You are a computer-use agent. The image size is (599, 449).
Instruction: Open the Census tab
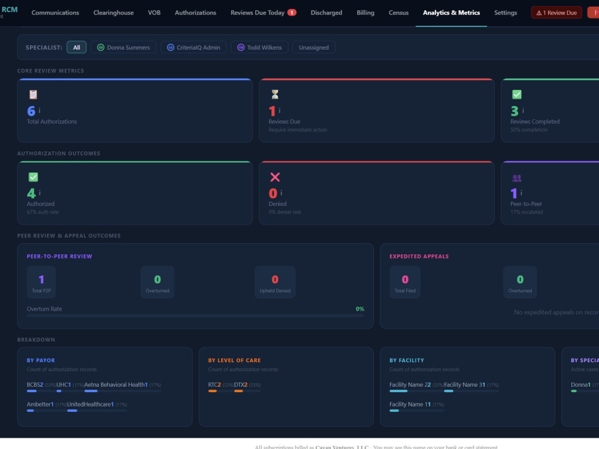coord(398,13)
